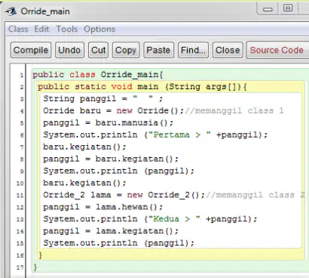This screenshot has width=309, height=278.
Task: Click the closing brace on line 17
Action: [35, 267]
